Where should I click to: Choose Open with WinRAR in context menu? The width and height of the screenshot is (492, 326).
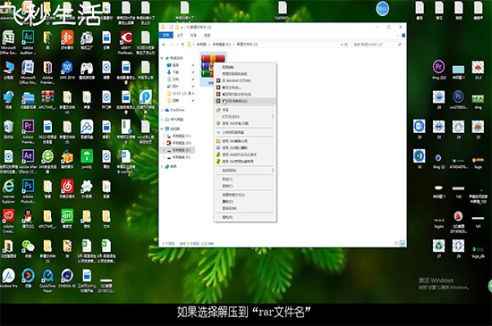point(236,80)
